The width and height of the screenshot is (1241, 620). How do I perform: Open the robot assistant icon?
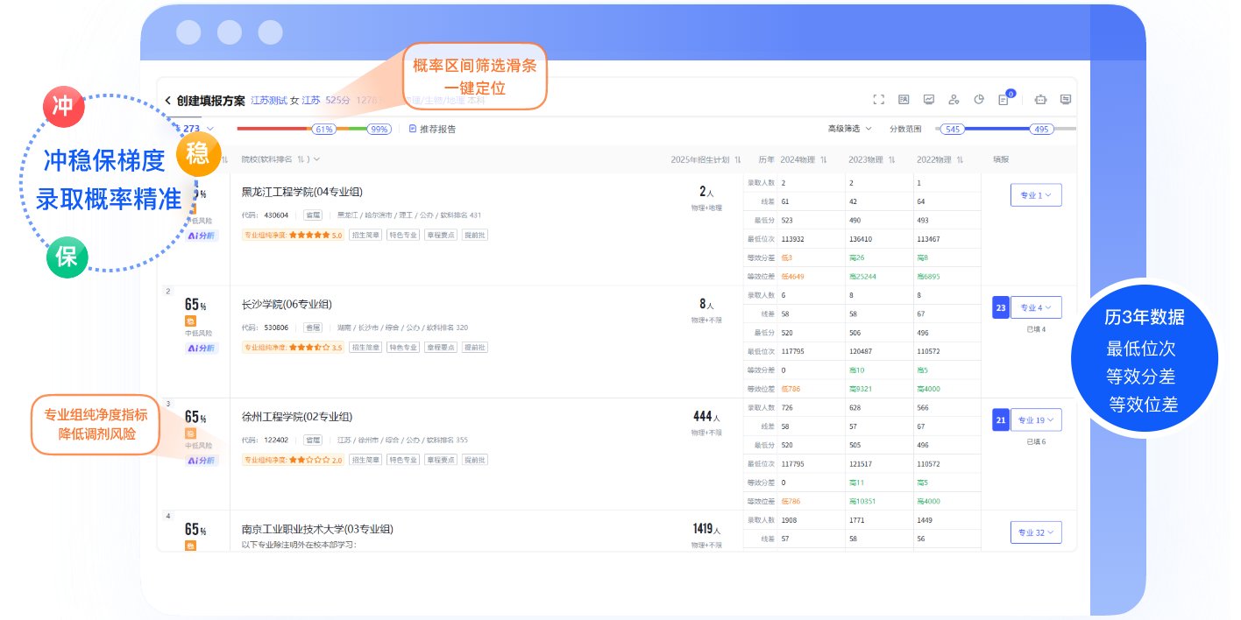click(x=1041, y=100)
